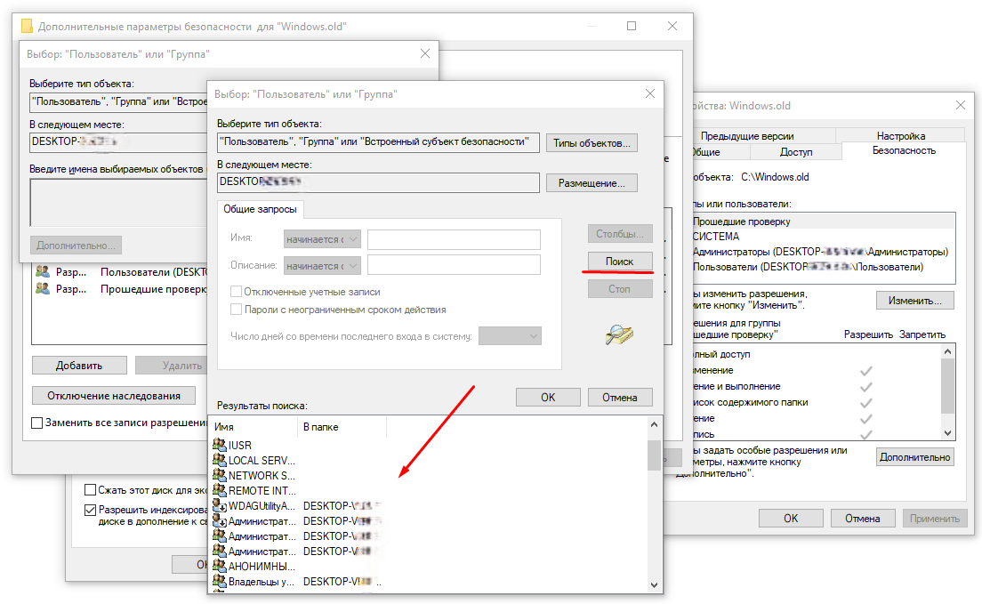Switch to the Настройка tab
Screen dimensions: 982x604
tap(900, 136)
